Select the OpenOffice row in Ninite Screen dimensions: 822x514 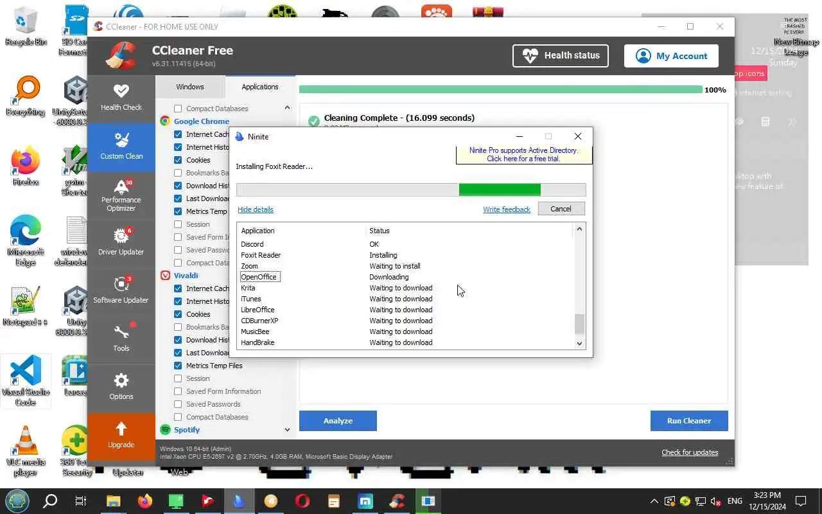click(x=406, y=277)
